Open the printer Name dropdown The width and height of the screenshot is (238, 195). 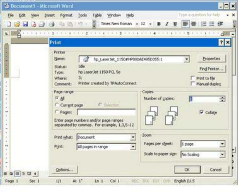(187, 59)
